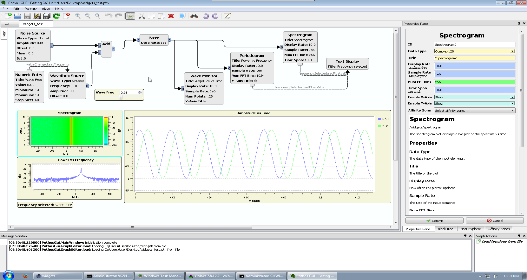Switch to the Block Tree tab
This screenshot has height=280, width=527.
point(445,229)
